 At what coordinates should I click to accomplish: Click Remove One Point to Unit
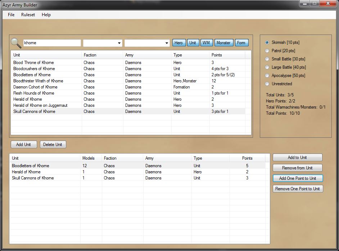[x=298, y=188]
